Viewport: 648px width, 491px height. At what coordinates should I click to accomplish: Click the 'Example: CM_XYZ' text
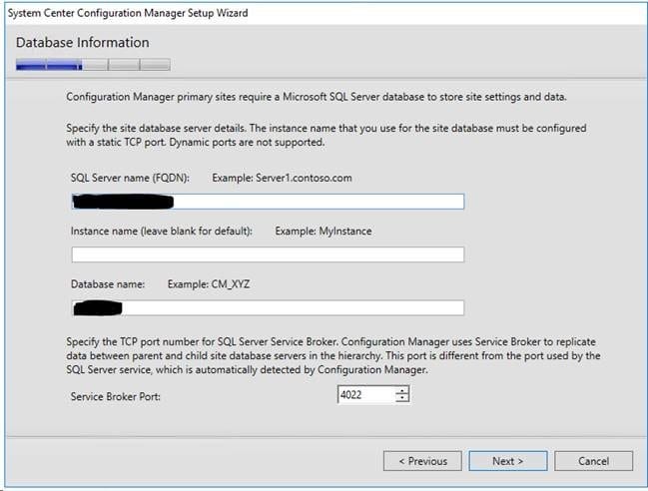tap(209, 284)
